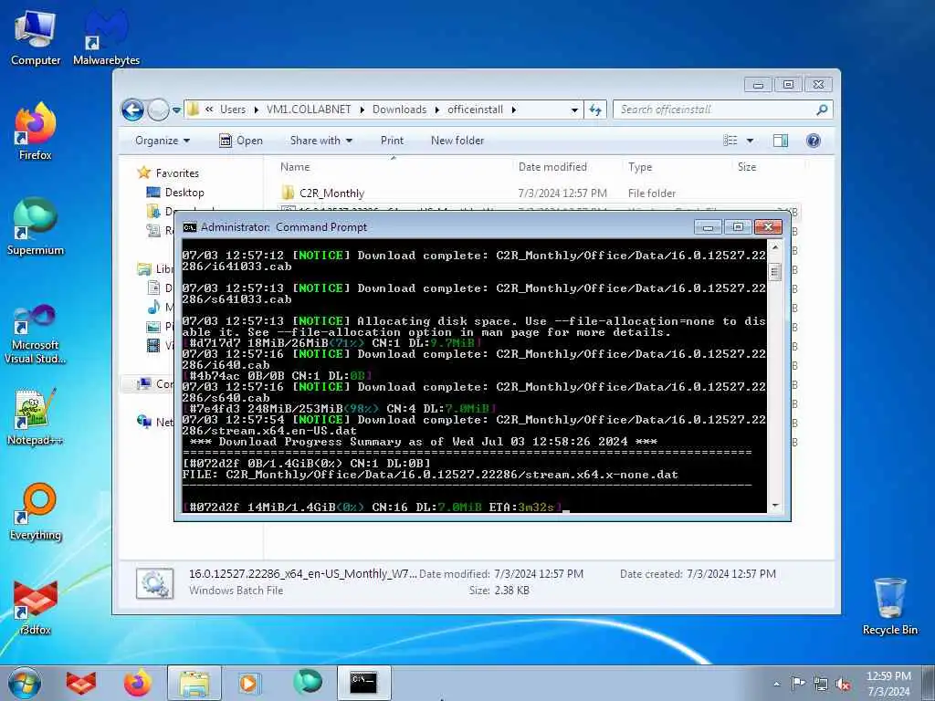
Task: Click Print in the Explorer toolbar
Action: pos(392,141)
